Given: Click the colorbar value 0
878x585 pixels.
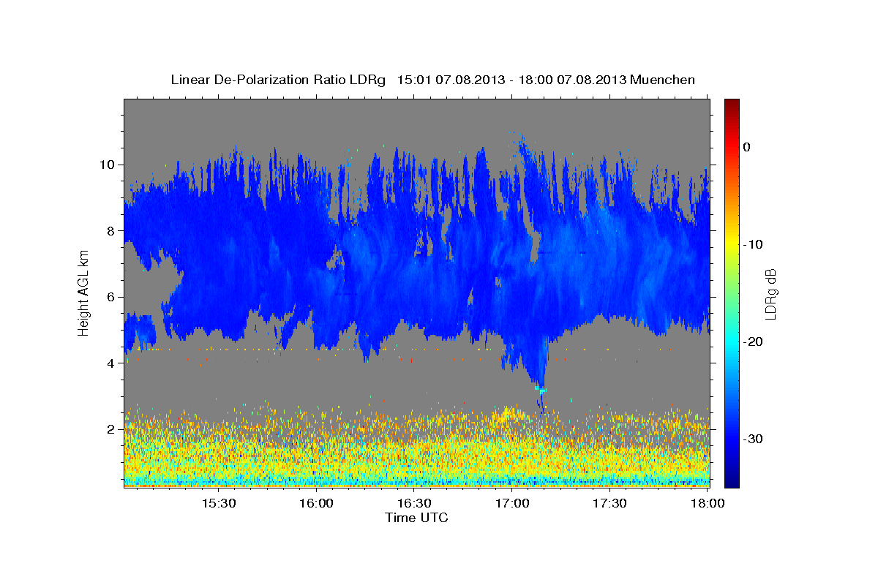Looking at the screenshot, I should [x=747, y=147].
